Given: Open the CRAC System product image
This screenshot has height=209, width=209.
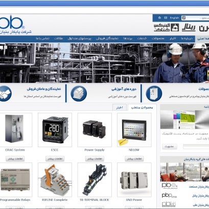Looking at the screenshot, I should click(15, 130).
